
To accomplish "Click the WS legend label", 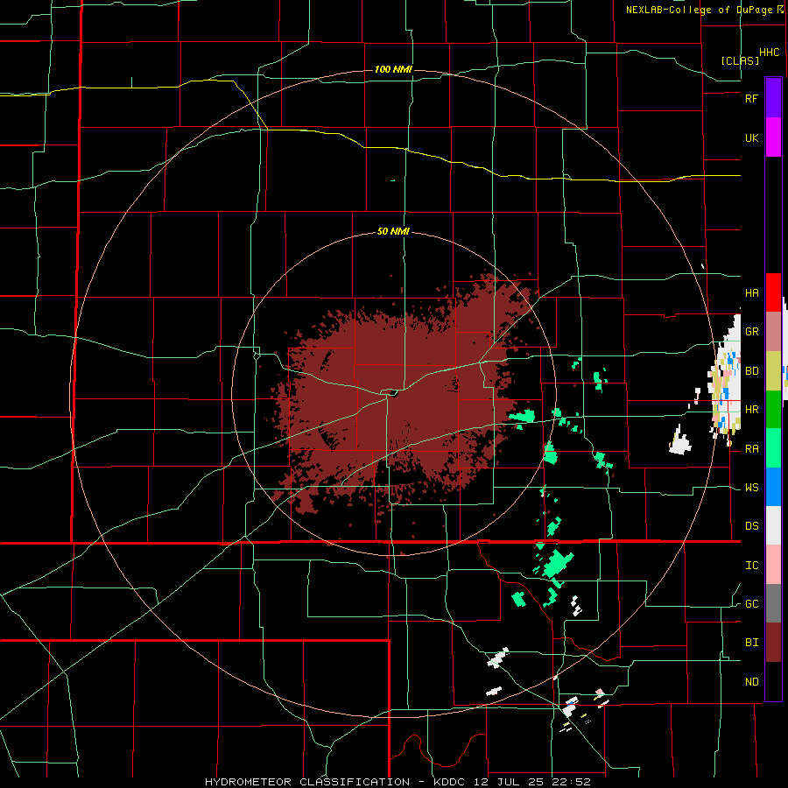I will pyautogui.click(x=752, y=488).
